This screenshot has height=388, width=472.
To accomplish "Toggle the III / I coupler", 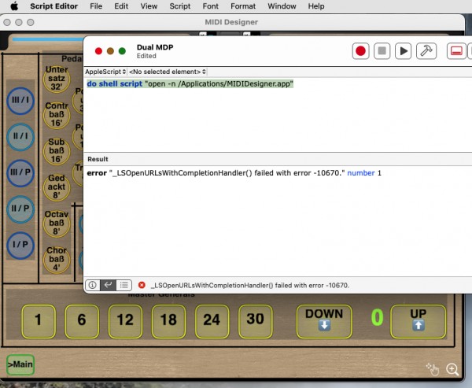I will pyautogui.click(x=20, y=101).
